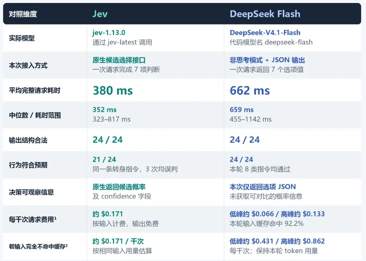Select the '输出结构合法' row label
Screen dimensions: 366x261
coord(28,140)
